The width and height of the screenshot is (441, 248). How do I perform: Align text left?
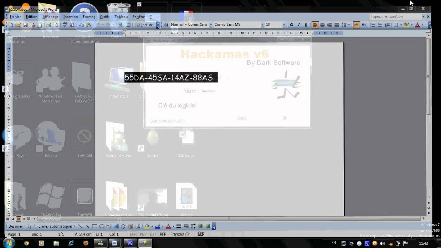tap(315, 25)
